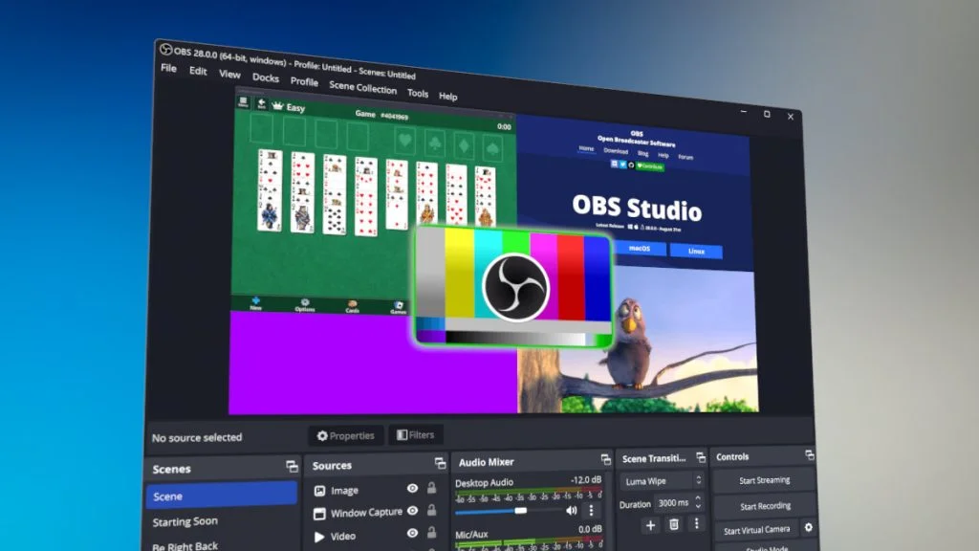This screenshot has width=979, height=551.
Task: Open source Filters button
Action: click(415, 434)
